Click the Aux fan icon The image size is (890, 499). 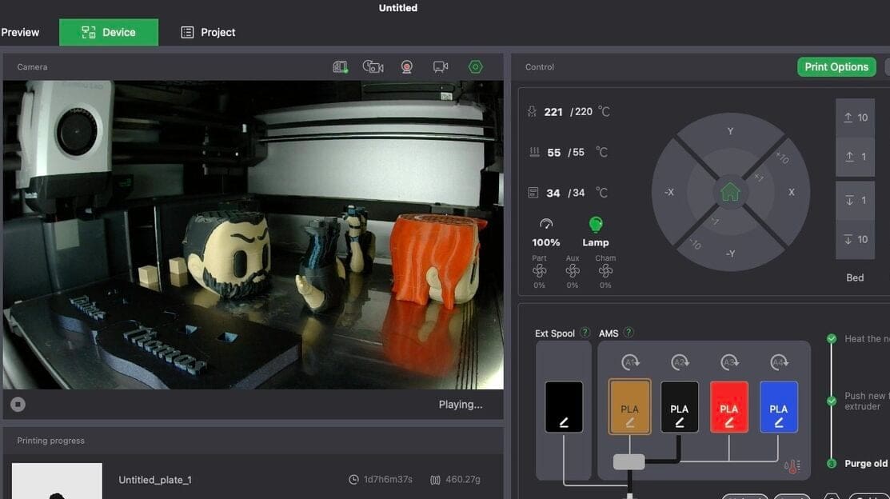tap(572, 272)
